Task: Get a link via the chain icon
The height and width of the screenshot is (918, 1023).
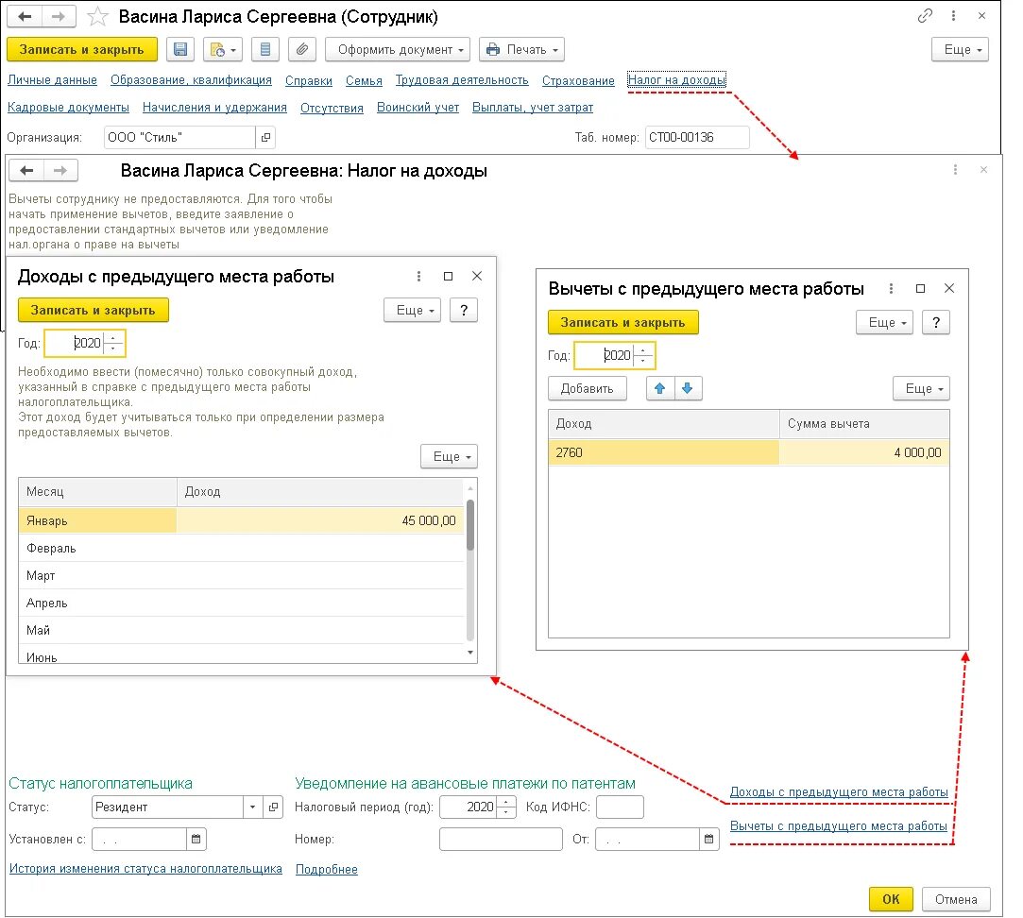Action: [925, 16]
